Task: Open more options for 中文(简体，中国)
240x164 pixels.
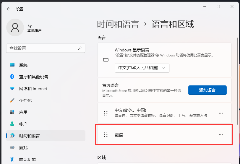Action: click(221, 113)
